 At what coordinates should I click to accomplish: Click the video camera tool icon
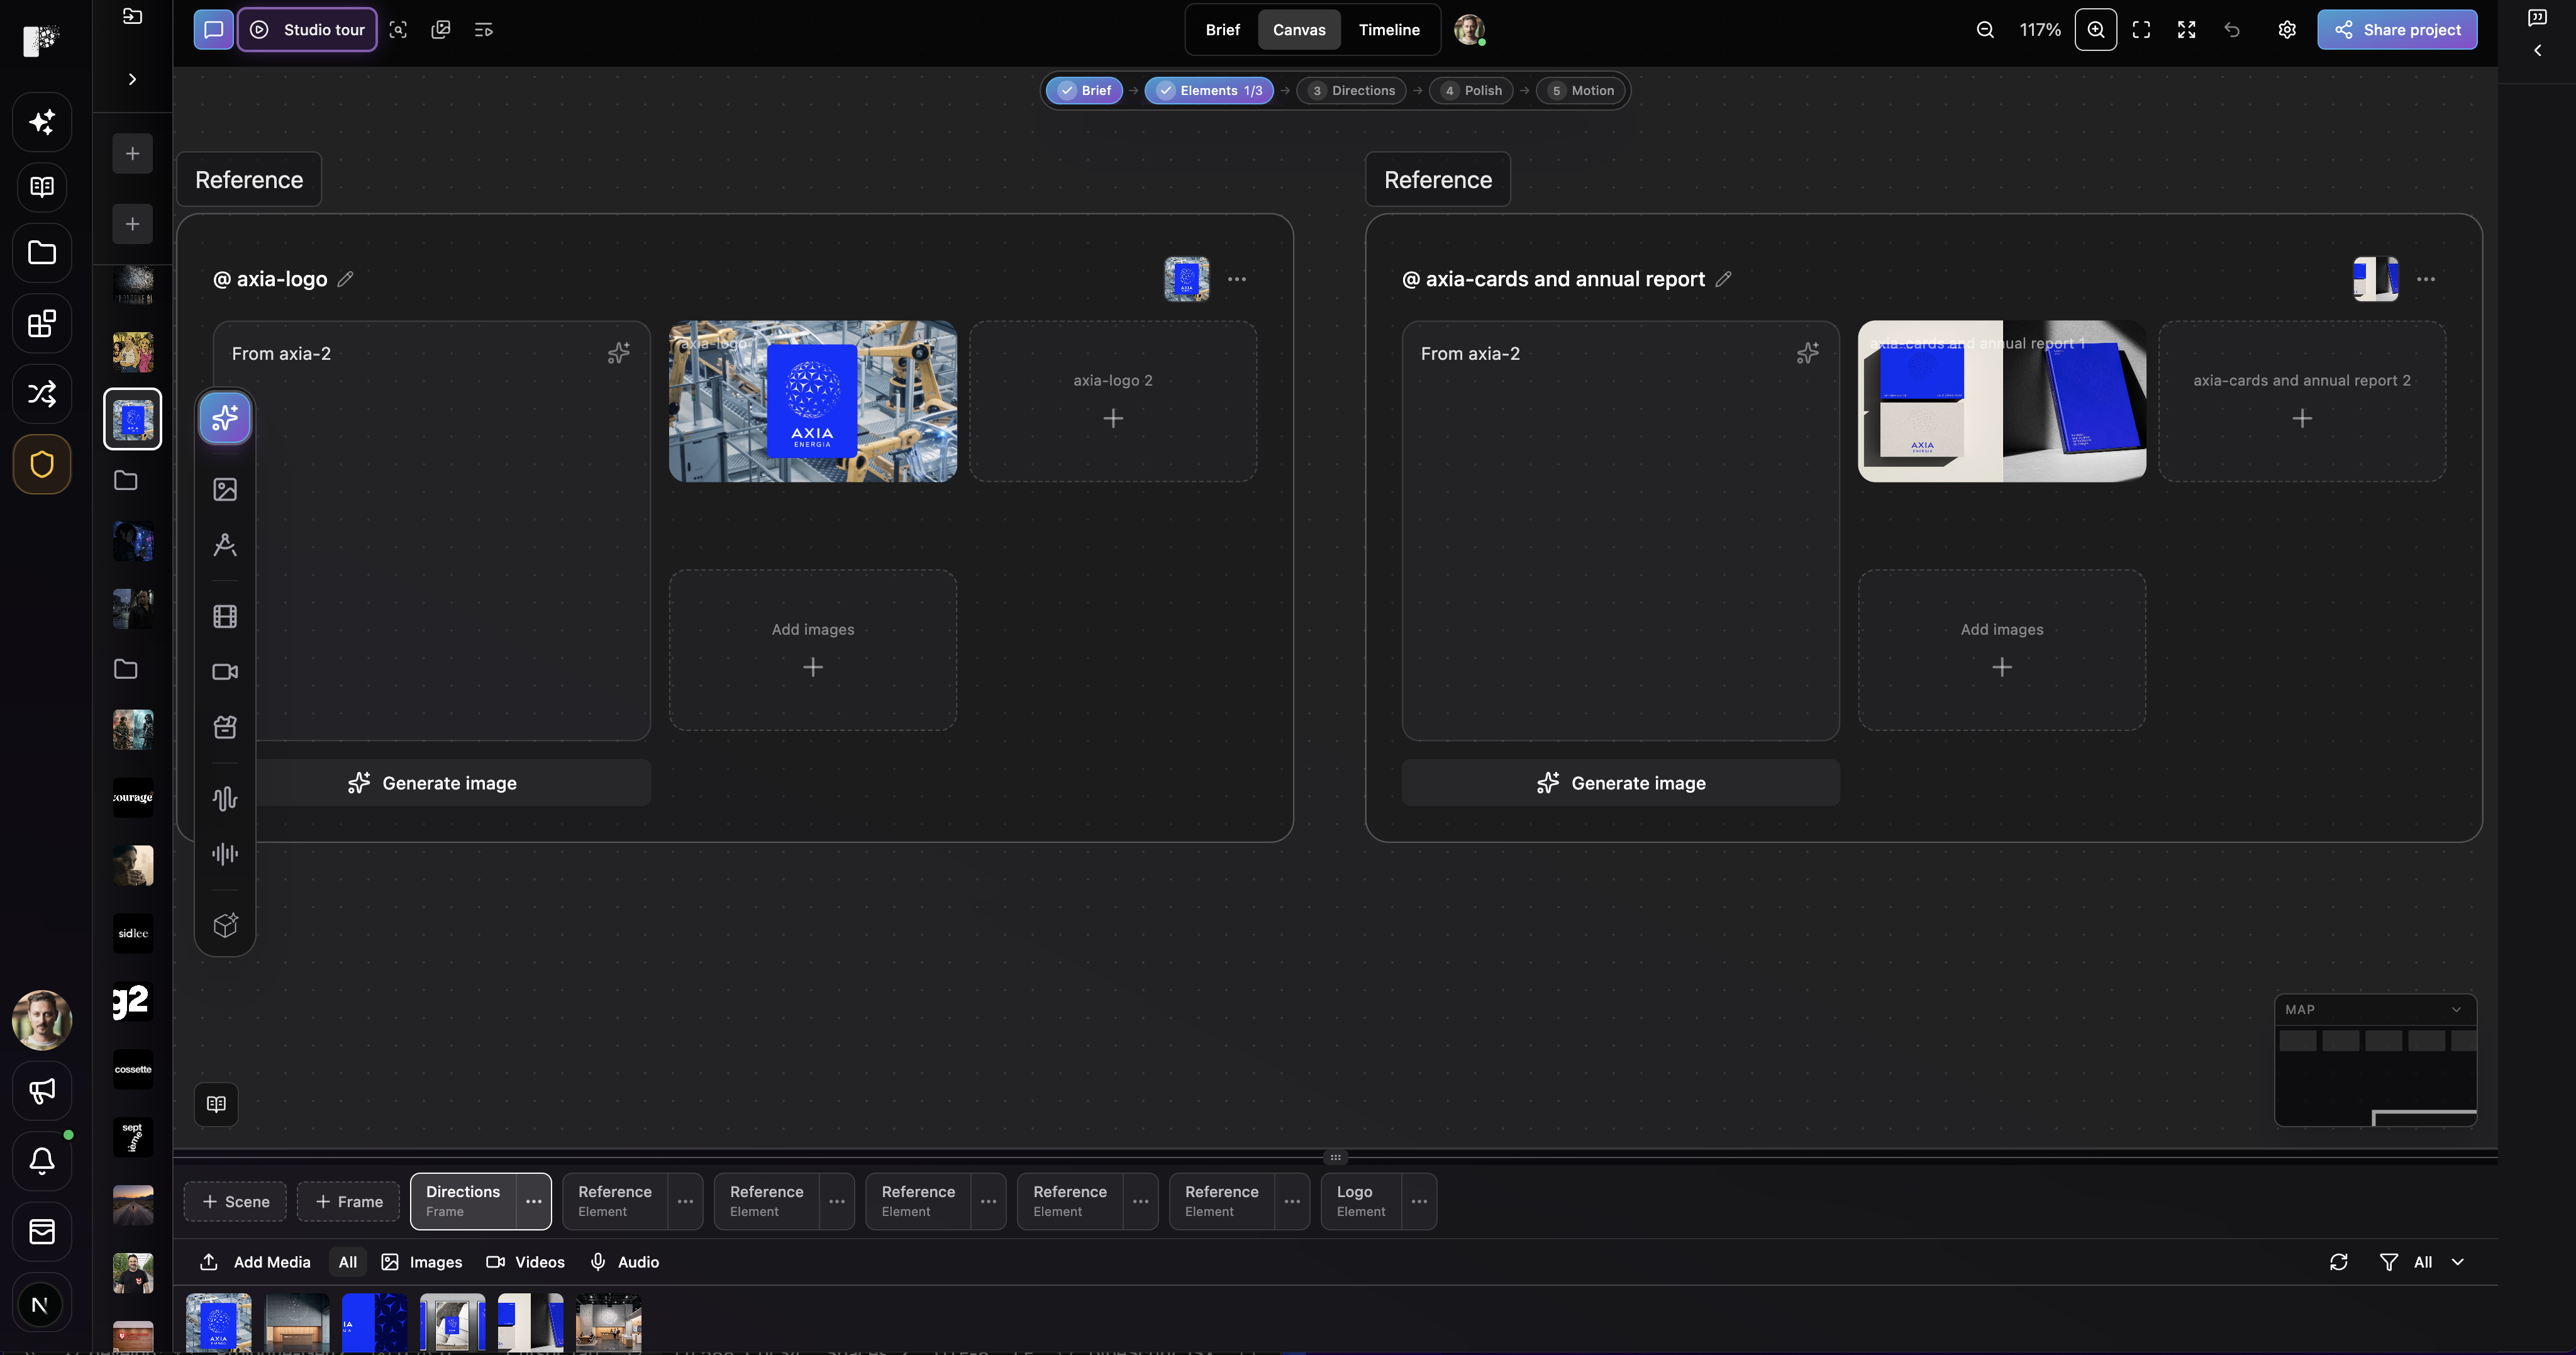(225, 672)
